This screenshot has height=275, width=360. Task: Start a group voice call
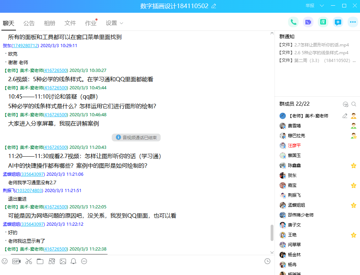tap(293, 22)
